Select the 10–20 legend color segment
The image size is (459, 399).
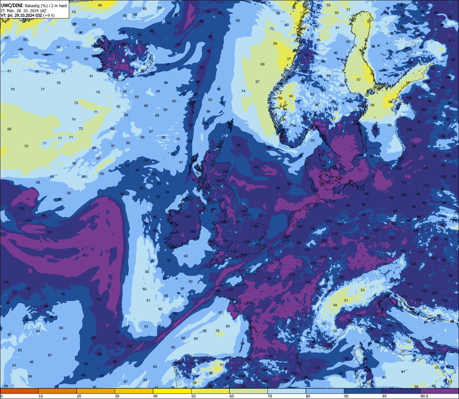point(57,391)
